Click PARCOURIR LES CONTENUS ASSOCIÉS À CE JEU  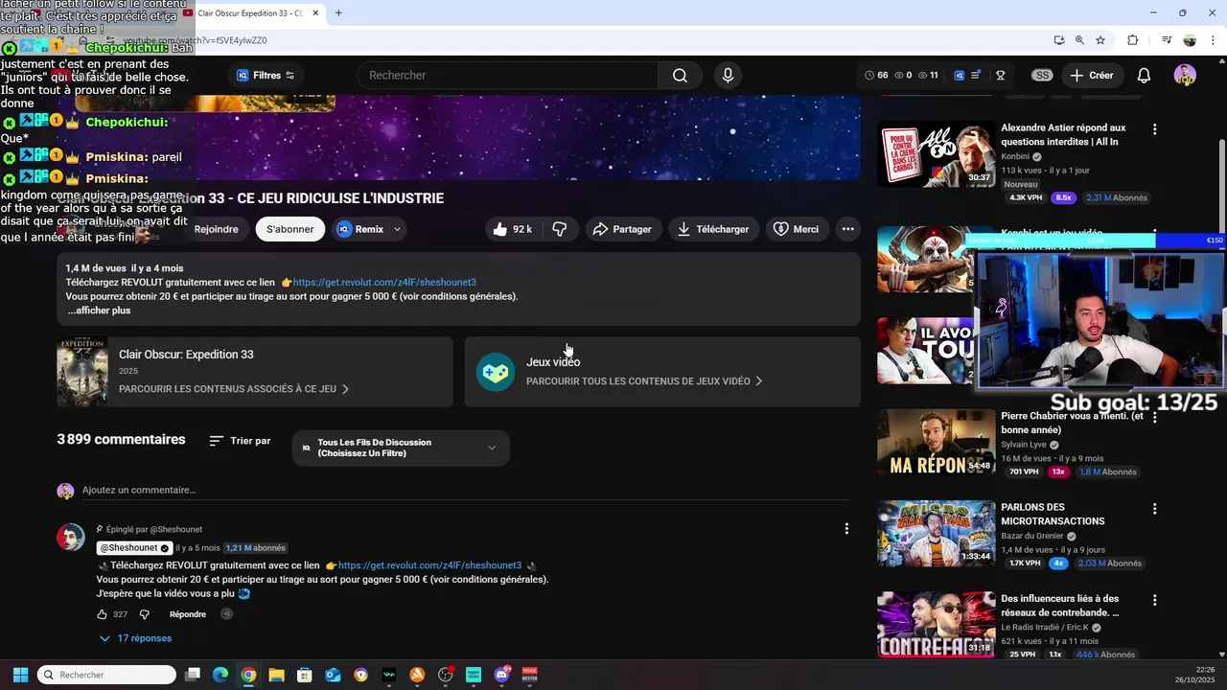click(234, 389)
